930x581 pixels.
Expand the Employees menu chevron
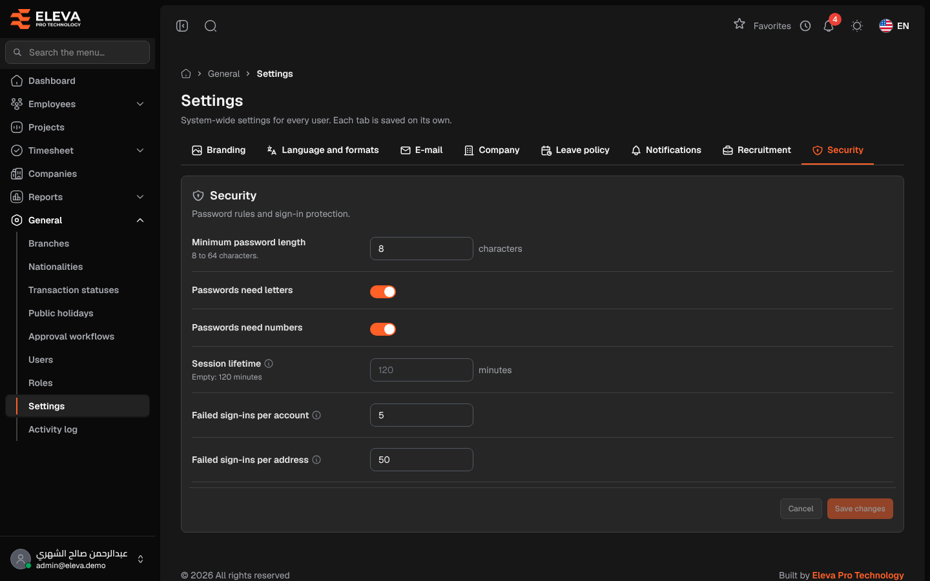140,104
